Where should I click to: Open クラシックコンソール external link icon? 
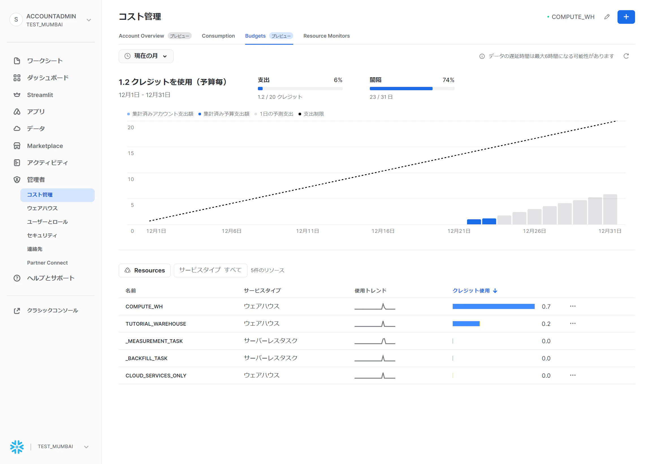[17, 311]
